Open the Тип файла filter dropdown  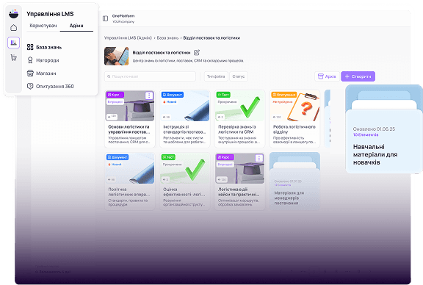pyautogui.click(x=216, y=76)
